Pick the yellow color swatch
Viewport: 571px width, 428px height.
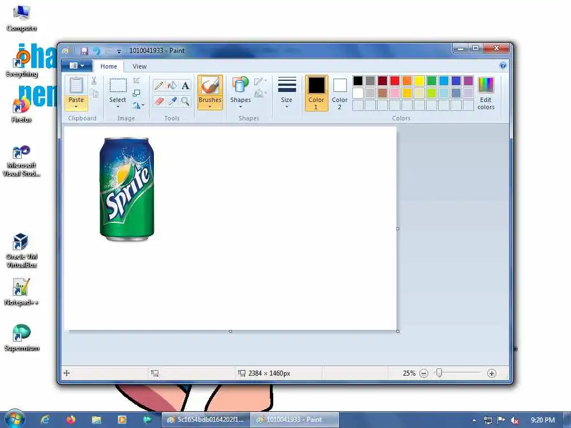[x=419, y=81]
